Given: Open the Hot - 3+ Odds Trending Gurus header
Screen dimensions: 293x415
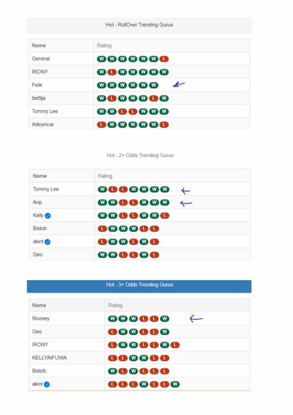Looking at the screenshot, I should pyautogui.click(x=139, y=287).
